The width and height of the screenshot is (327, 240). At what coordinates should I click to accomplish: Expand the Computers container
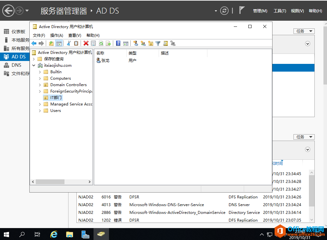pos(40,78)
